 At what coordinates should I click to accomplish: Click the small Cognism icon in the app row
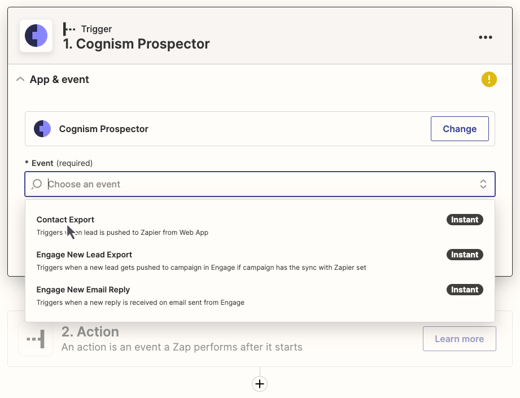(x=42, y=129)
